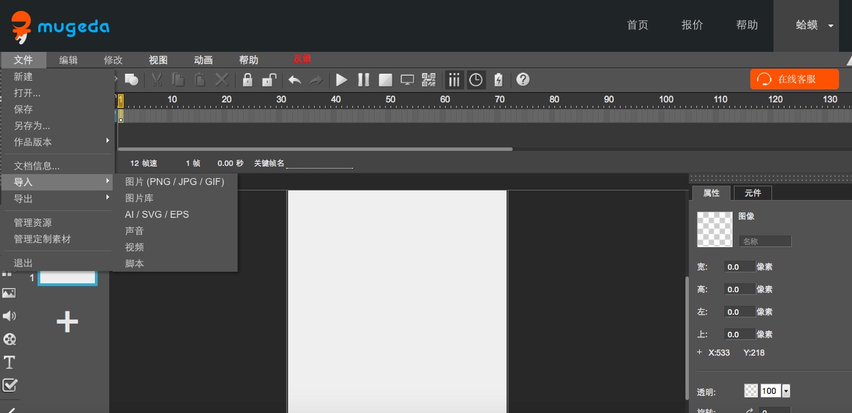This screenshot has width=852, height=413.
Task: Click the transparency checkerboard swatch
Action: (x=751, y=390)
